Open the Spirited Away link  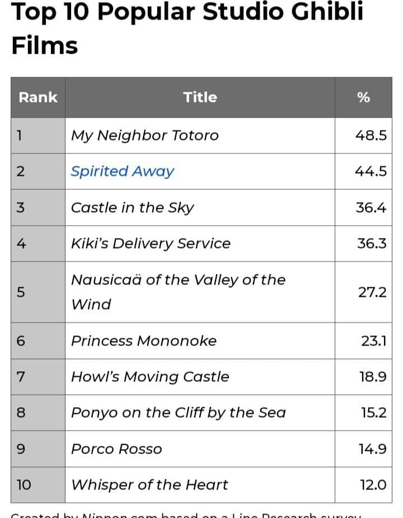(x=122, y=171)
